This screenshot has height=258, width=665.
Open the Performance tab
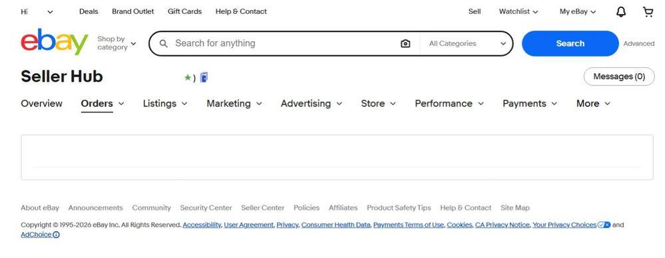click(x=443, y=104)
